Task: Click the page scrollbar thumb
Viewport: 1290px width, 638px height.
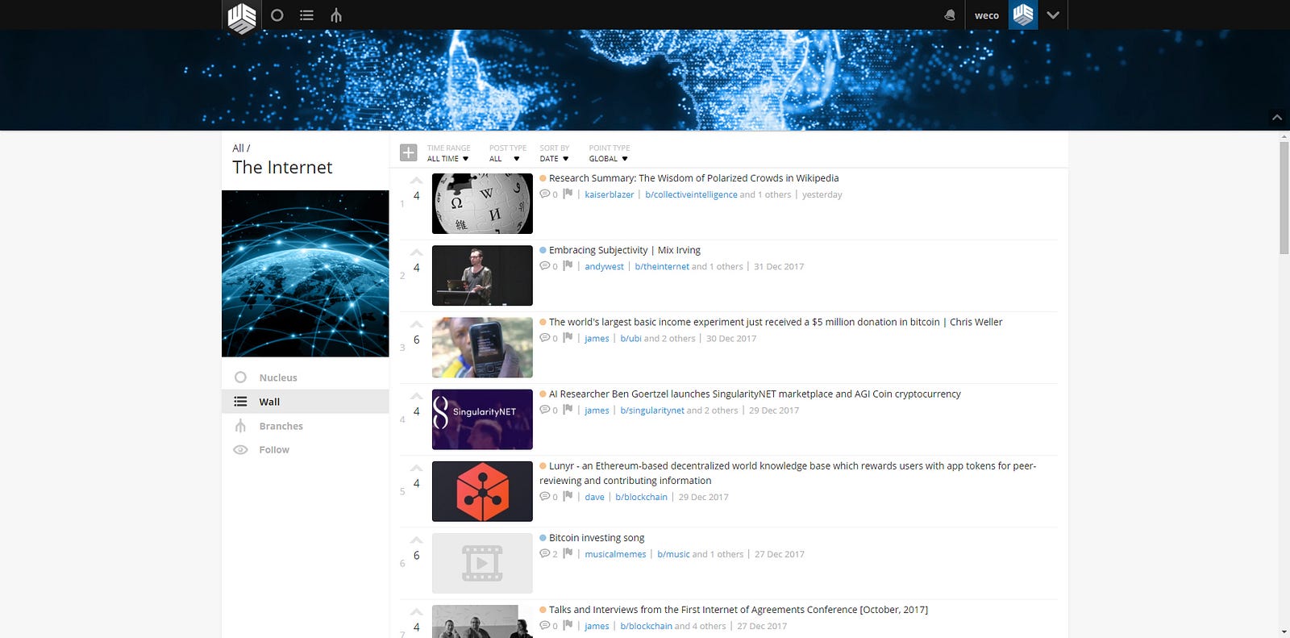Action: pos(1284,198)
